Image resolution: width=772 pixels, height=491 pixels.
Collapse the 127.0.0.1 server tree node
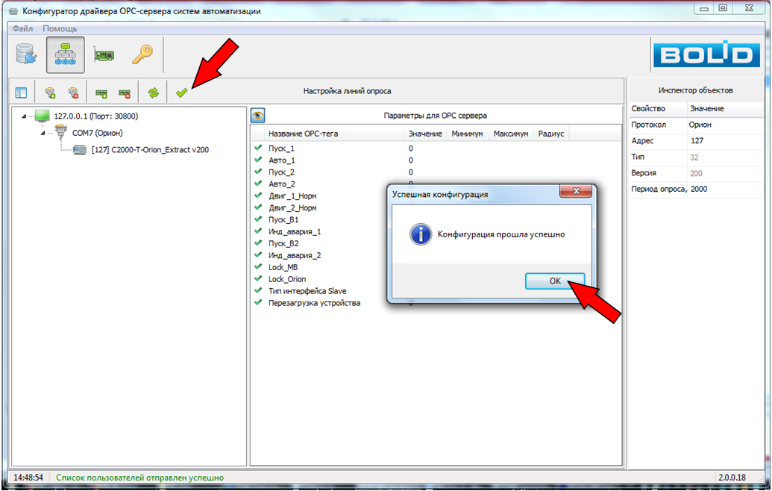tap(24, 116)
